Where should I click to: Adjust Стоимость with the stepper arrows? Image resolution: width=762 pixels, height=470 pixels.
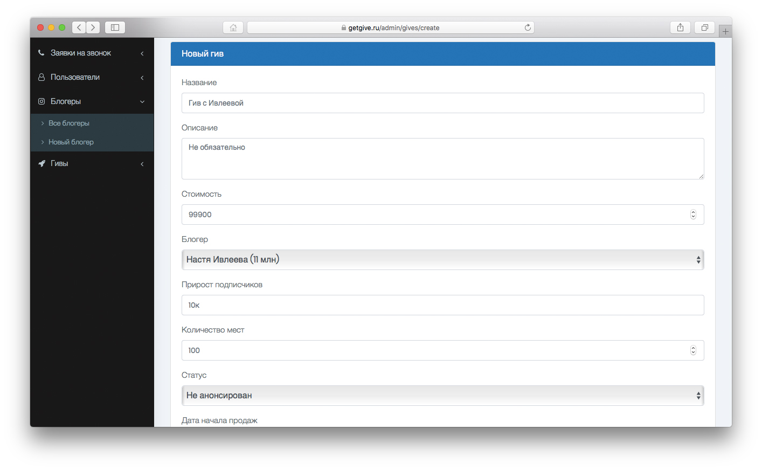693,215
